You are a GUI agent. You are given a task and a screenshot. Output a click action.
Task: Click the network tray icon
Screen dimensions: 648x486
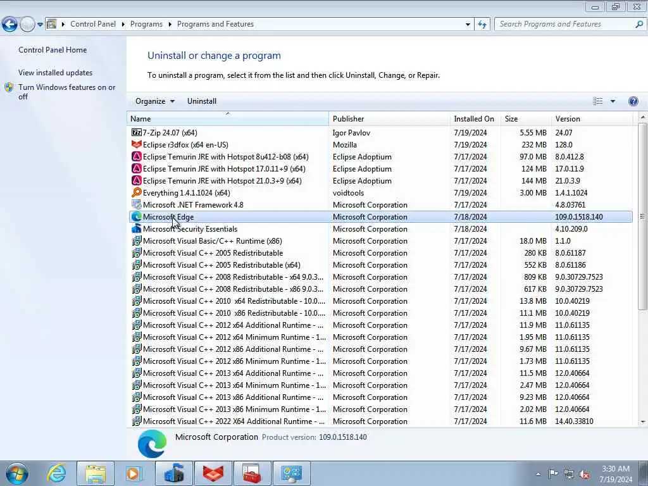click(569, 474)
